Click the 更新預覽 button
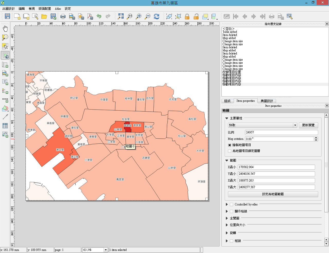The height and width of the screenshot is (253, 329). point(308,125)
